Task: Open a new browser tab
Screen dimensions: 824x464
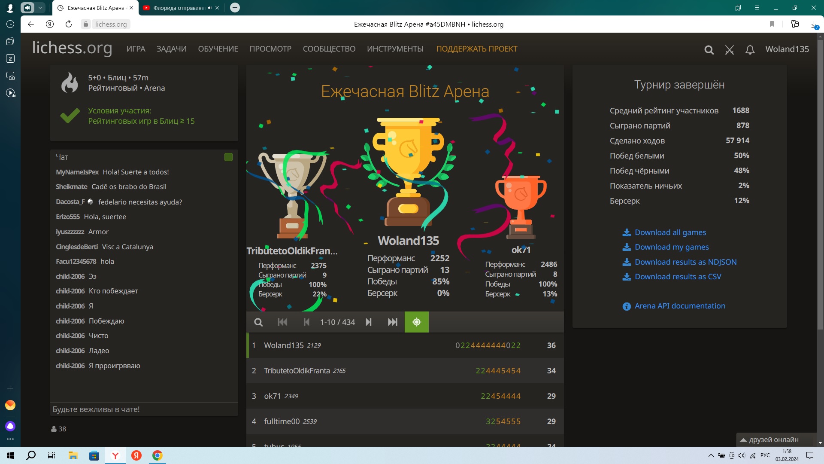Action: coord(235,8)
